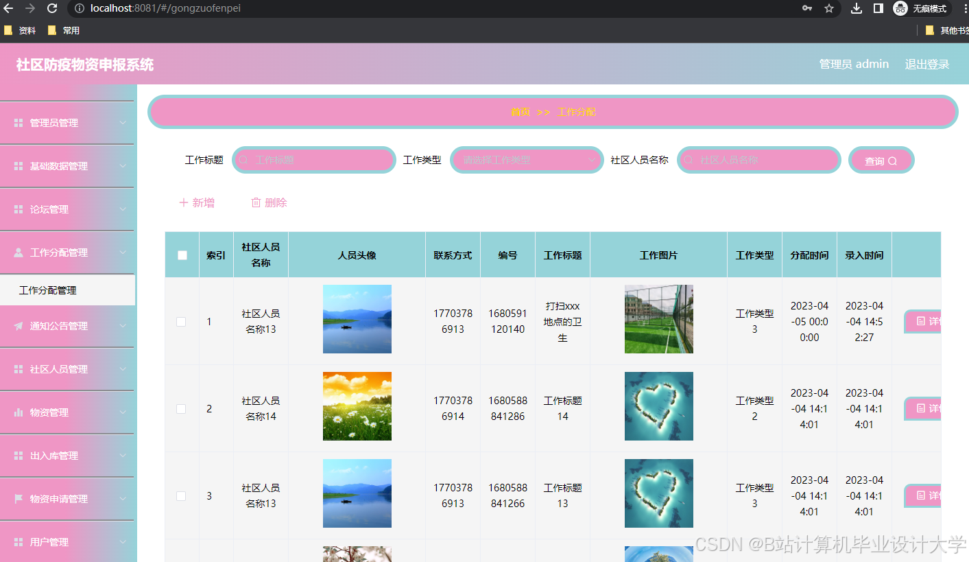The image size is (969, 562).
Task: Expand 出入库管理 menu chevron
Action: pos(123,456)
